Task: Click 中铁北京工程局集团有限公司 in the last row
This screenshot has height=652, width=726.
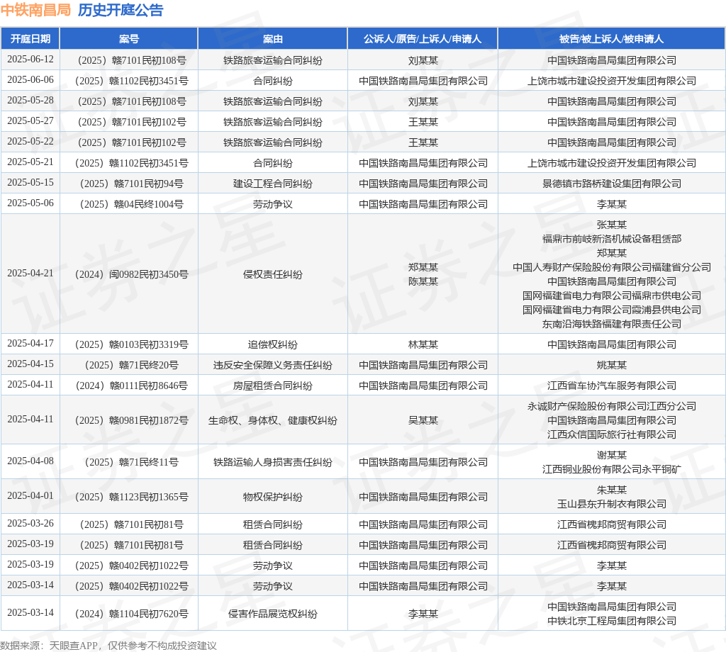Action: (611, 621)
